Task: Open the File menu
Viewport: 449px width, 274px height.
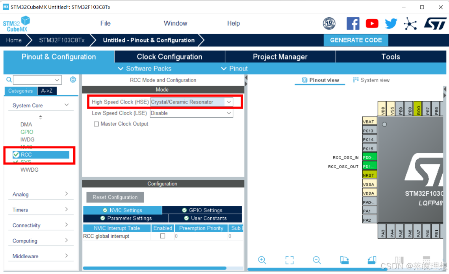Action: pos(106,23)
